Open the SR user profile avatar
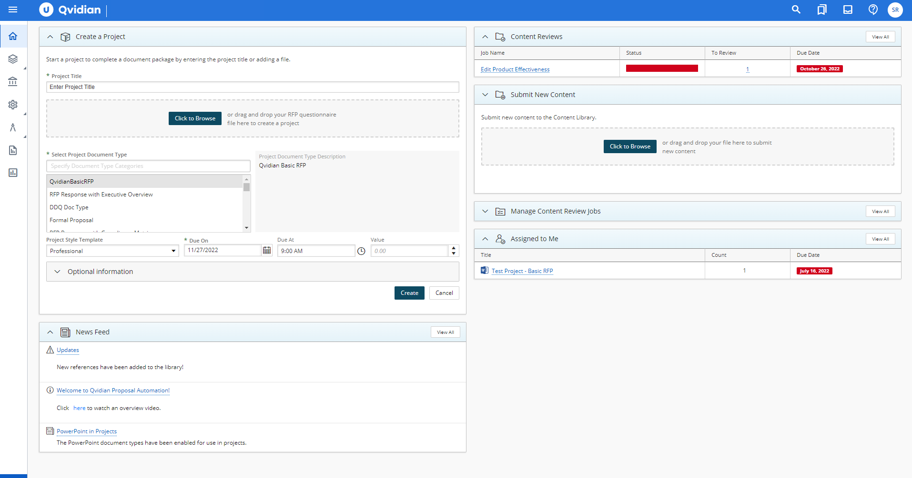The image size is (912, 478). pyautogui.click(x=895, y=10)
